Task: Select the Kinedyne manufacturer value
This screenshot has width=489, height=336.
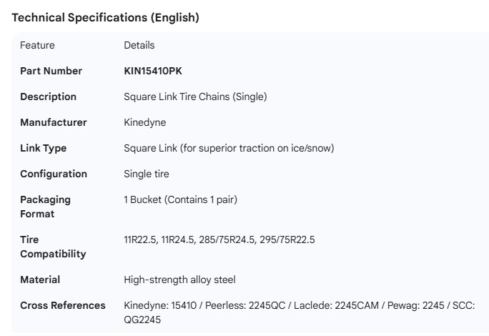Action: pyautogui.click(x=144, y=122)
